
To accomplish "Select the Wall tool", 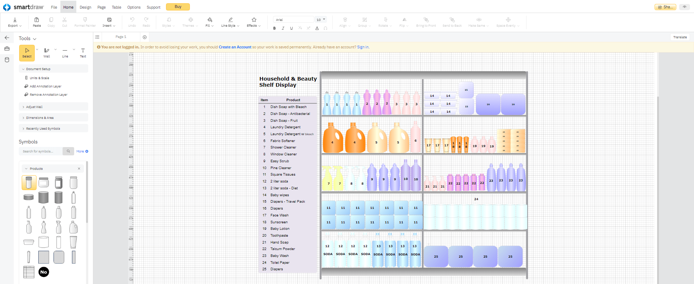I will coord(47,53).
